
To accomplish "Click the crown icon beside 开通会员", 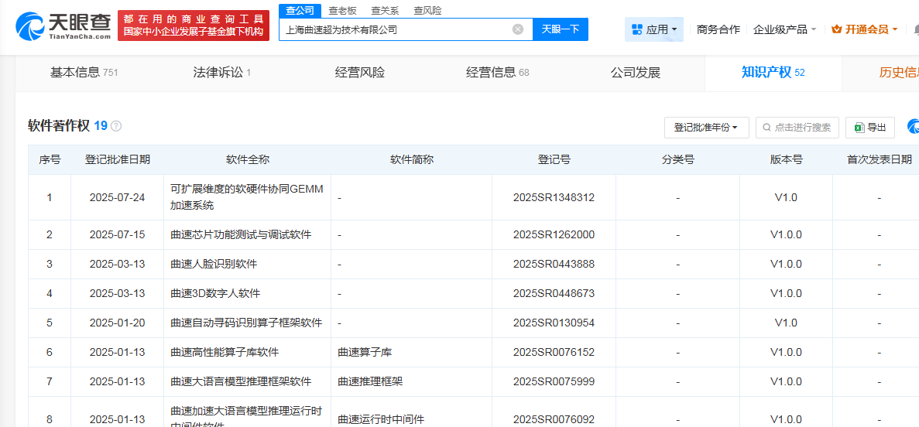I will point(836,29).
